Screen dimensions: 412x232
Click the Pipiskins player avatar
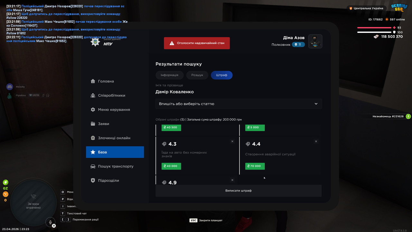(10, 95)
